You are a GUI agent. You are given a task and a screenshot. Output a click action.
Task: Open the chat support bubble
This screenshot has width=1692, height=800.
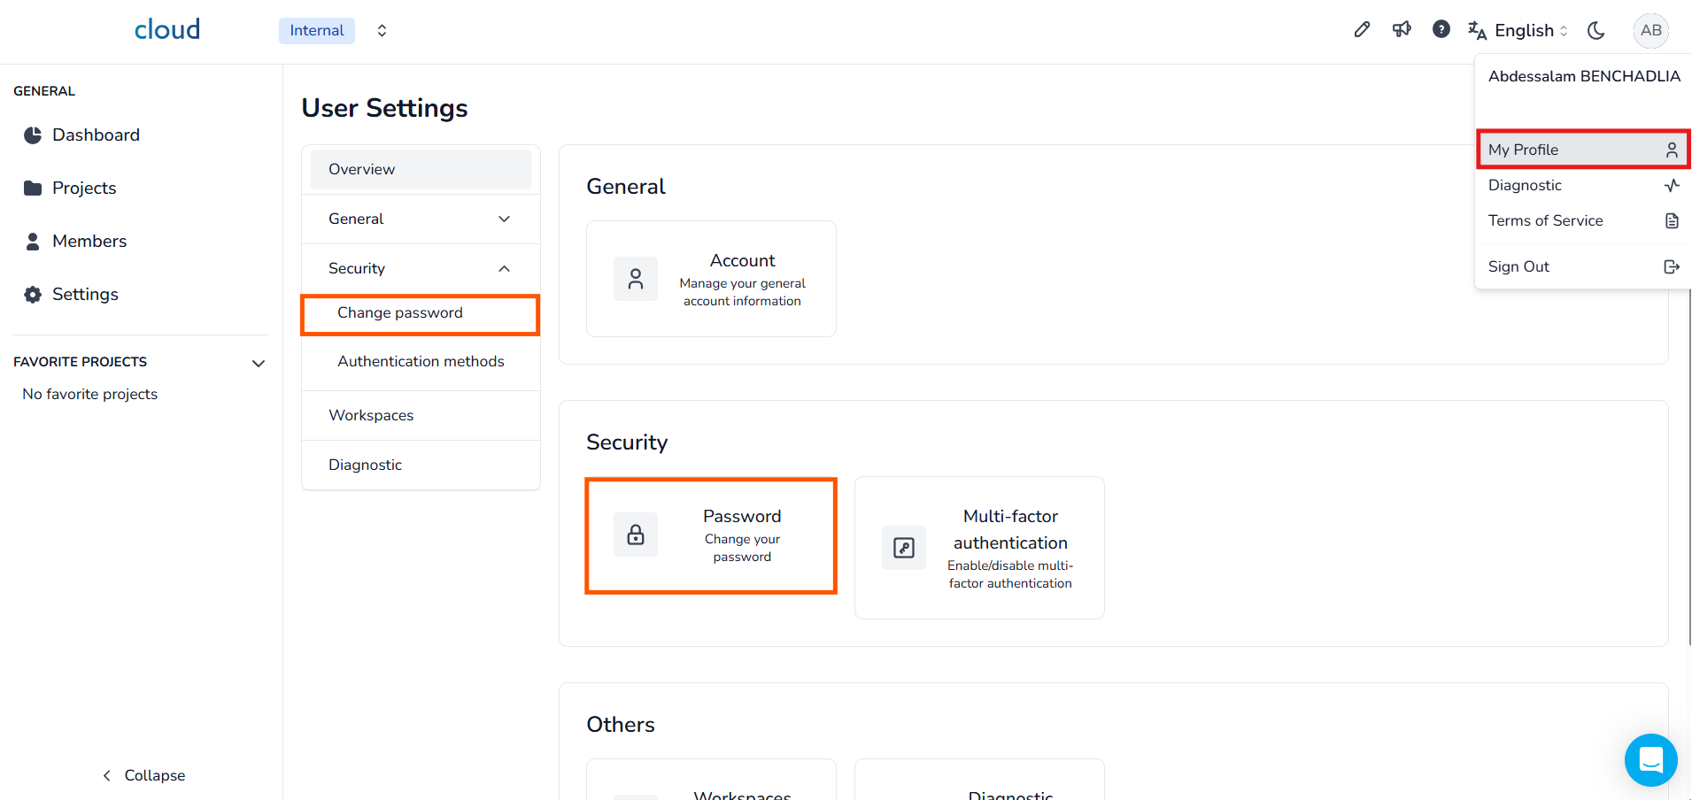(x=1650, y=760)
